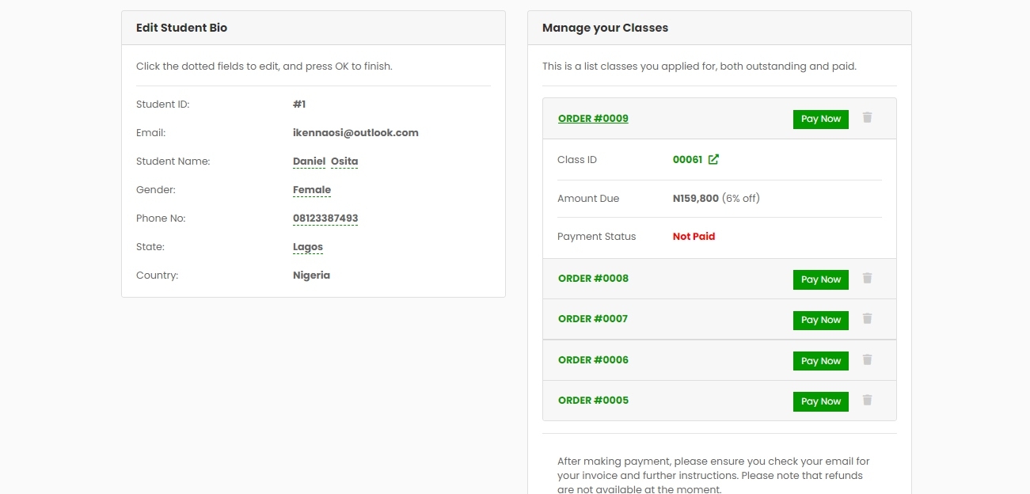Select the Not Paid status text
This screenshot has width=1030, height=494.
coord(694,237)
